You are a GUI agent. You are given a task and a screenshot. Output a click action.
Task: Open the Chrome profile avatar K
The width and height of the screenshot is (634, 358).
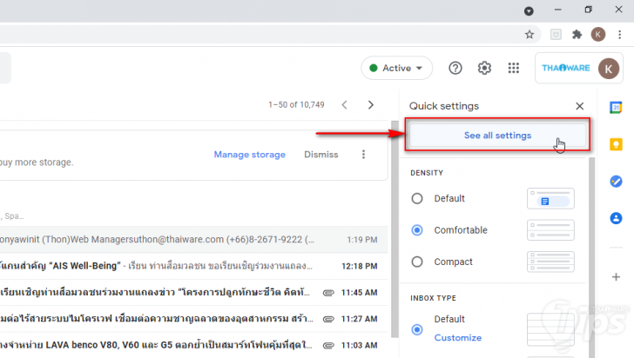point(598,35)
